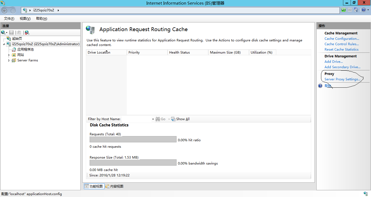Open the 起始页 start page node

[x=17, y=39]
